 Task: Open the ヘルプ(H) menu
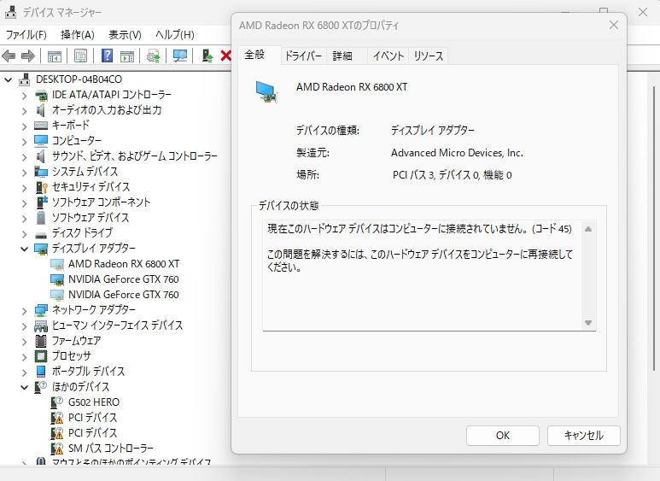(175, 34)
